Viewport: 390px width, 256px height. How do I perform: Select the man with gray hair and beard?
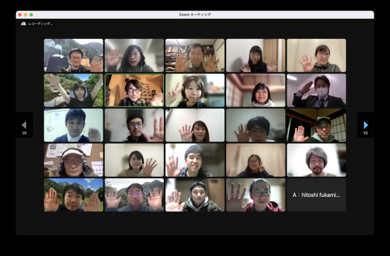[316, 160]
